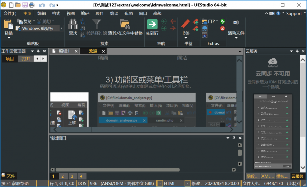Switch to the 编辑 ribbon tab

42,13
